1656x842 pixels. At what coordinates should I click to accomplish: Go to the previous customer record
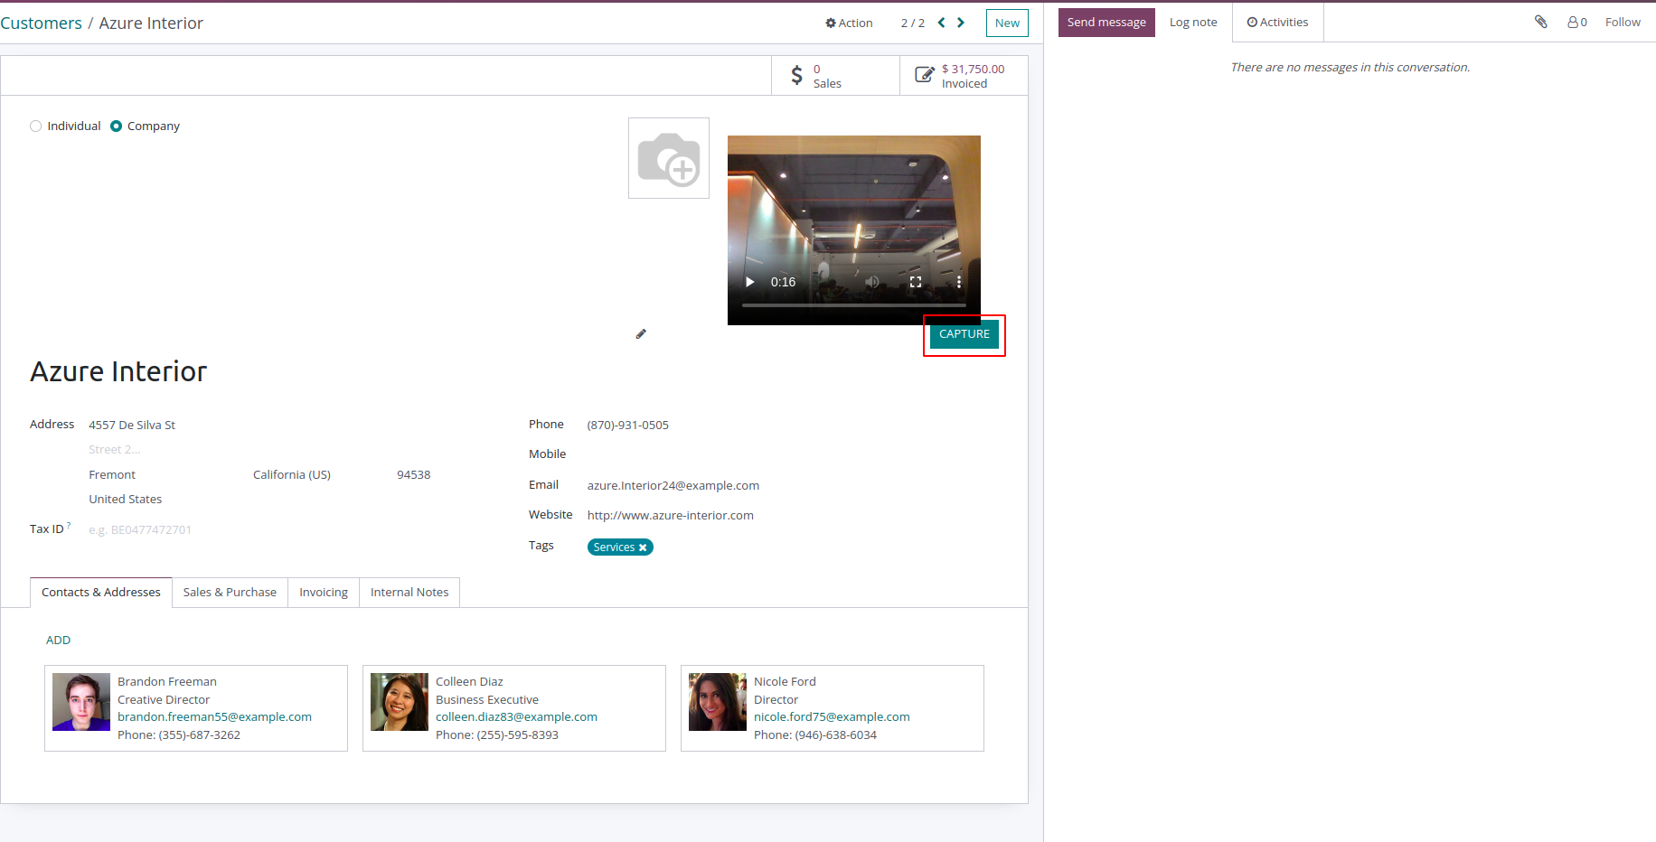click(x=941, y=23)
